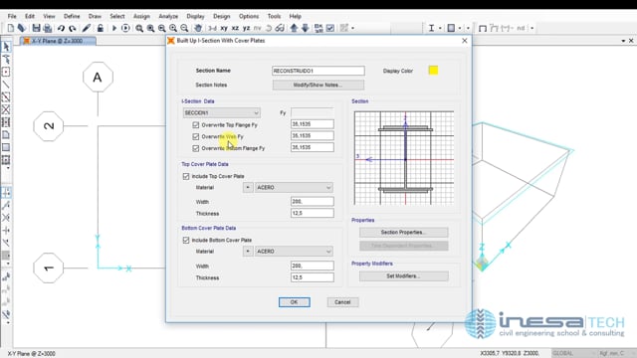Switch to 3-d view

(x=212, y=28)
